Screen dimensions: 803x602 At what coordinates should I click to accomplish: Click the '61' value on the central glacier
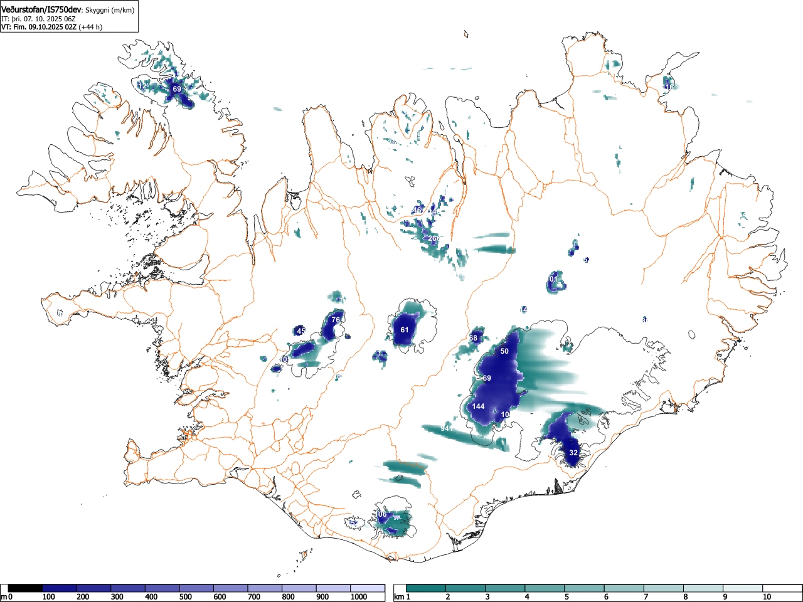405,330
